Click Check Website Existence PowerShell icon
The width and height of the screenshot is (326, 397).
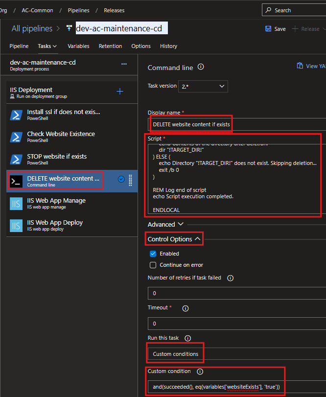pos(16,137)
